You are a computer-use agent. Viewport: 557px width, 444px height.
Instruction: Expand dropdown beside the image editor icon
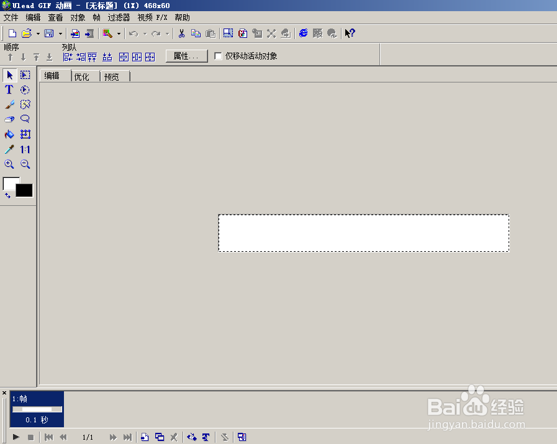[x=119, y=33]
